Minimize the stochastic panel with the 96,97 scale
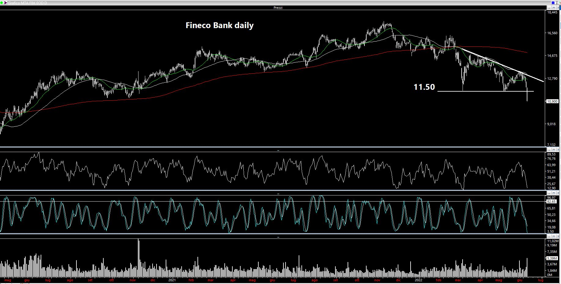 point(549,193)
